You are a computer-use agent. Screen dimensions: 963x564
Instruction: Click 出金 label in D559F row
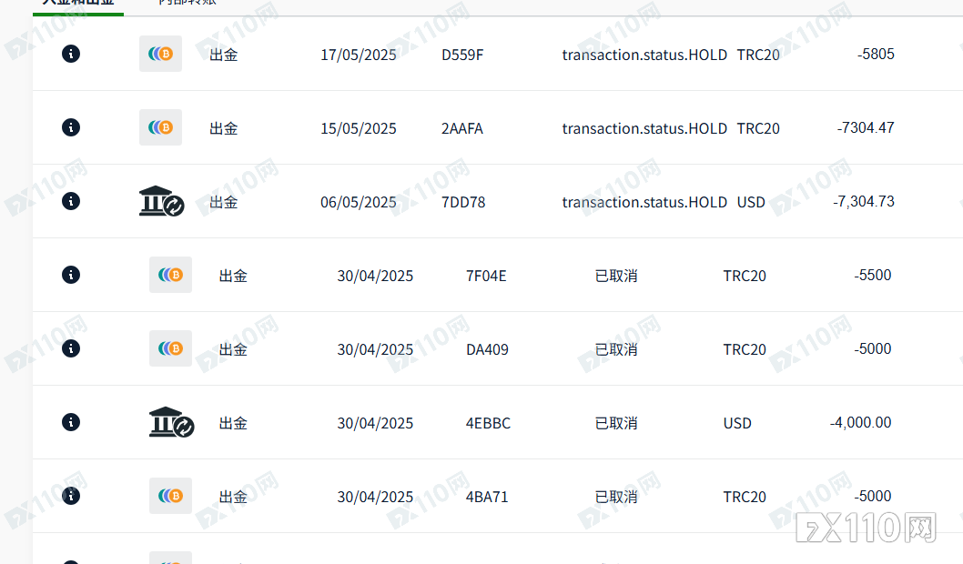pos(224,55)
